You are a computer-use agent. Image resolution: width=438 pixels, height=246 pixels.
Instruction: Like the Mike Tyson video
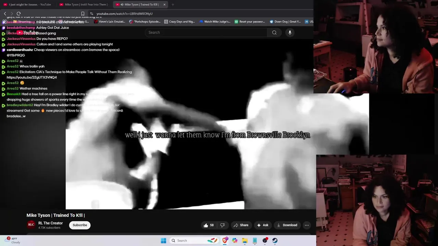(209, 225)
